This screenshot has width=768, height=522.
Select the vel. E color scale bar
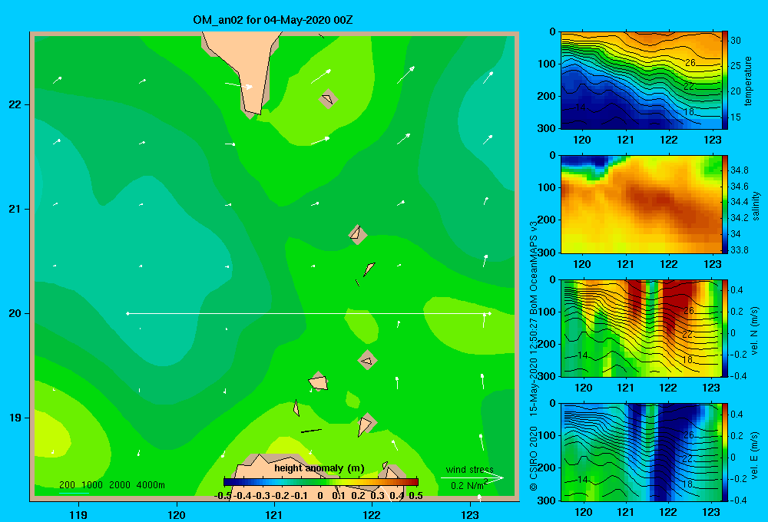725,452
